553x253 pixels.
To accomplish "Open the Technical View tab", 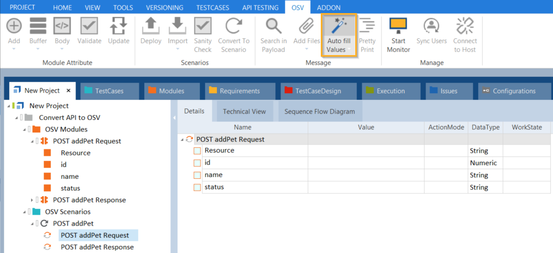I will pyautogui.click(x=244, y=112).
